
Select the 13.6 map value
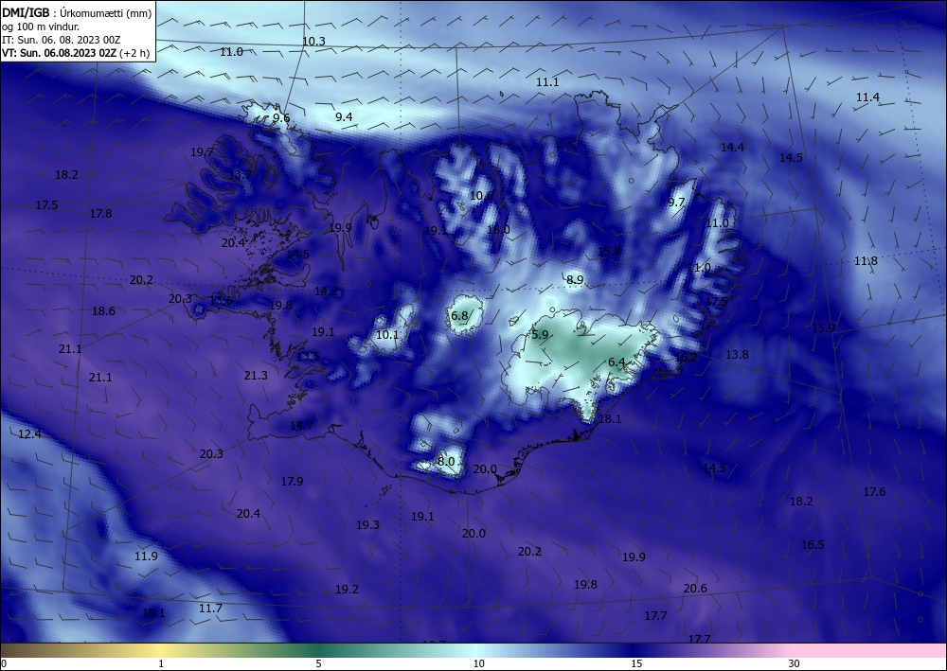[x=221, y=301]
